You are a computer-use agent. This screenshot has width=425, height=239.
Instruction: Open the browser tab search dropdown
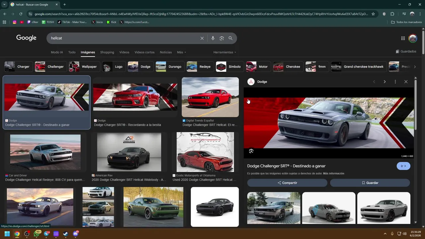tap(4, 4)
